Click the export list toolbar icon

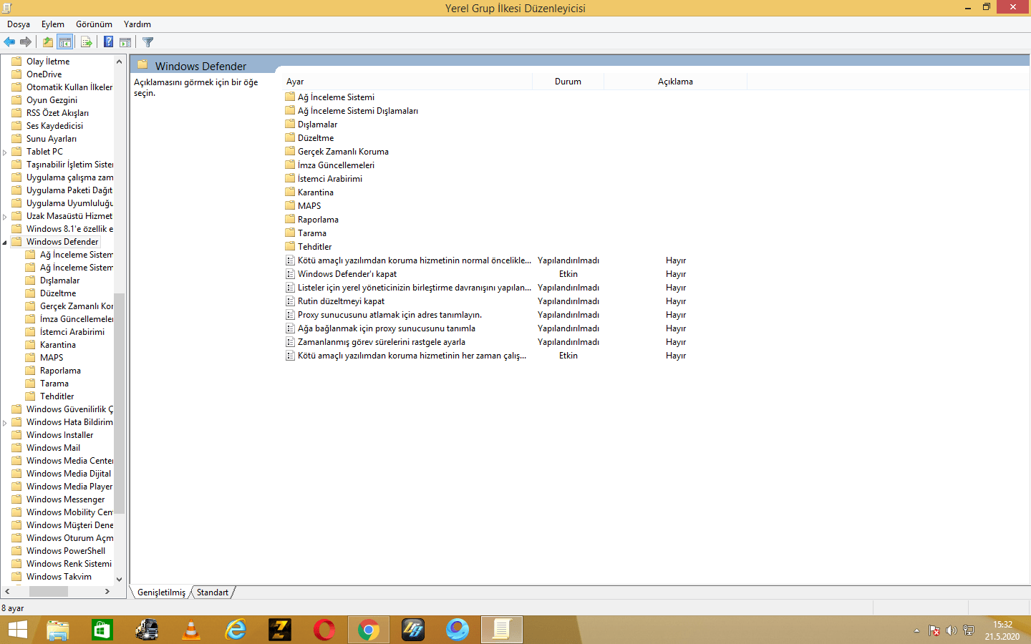(87, 42)
